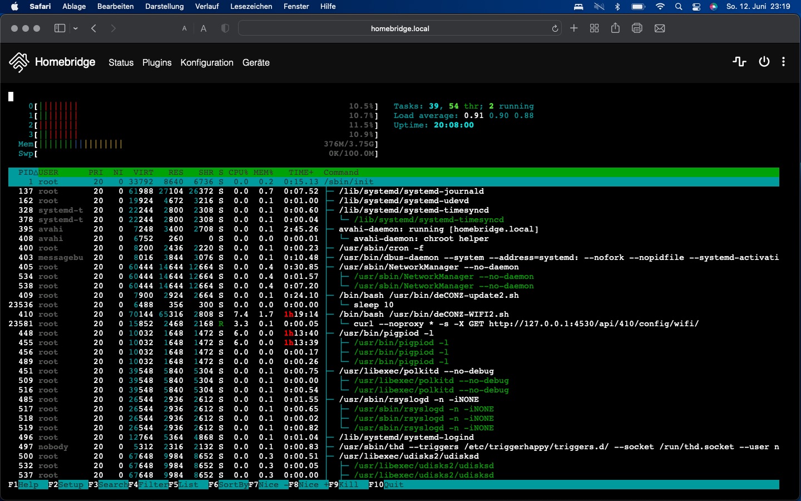The image size is (801, 501).
Task: Go back with Safari's back arrow
Action: click(94, 28)
